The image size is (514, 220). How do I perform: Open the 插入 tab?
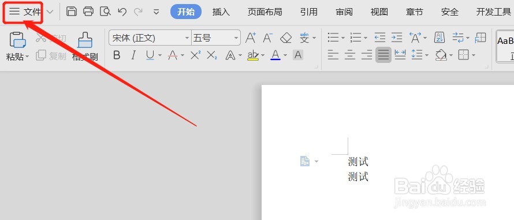[x=221, y=12]
